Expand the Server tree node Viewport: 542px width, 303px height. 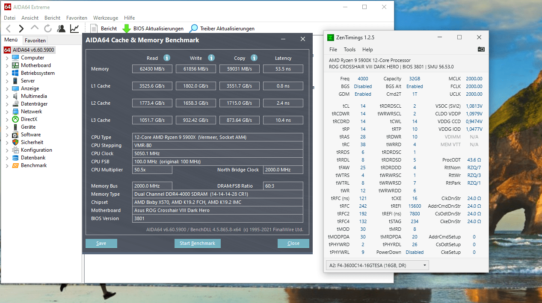click(x=7, y=81)
